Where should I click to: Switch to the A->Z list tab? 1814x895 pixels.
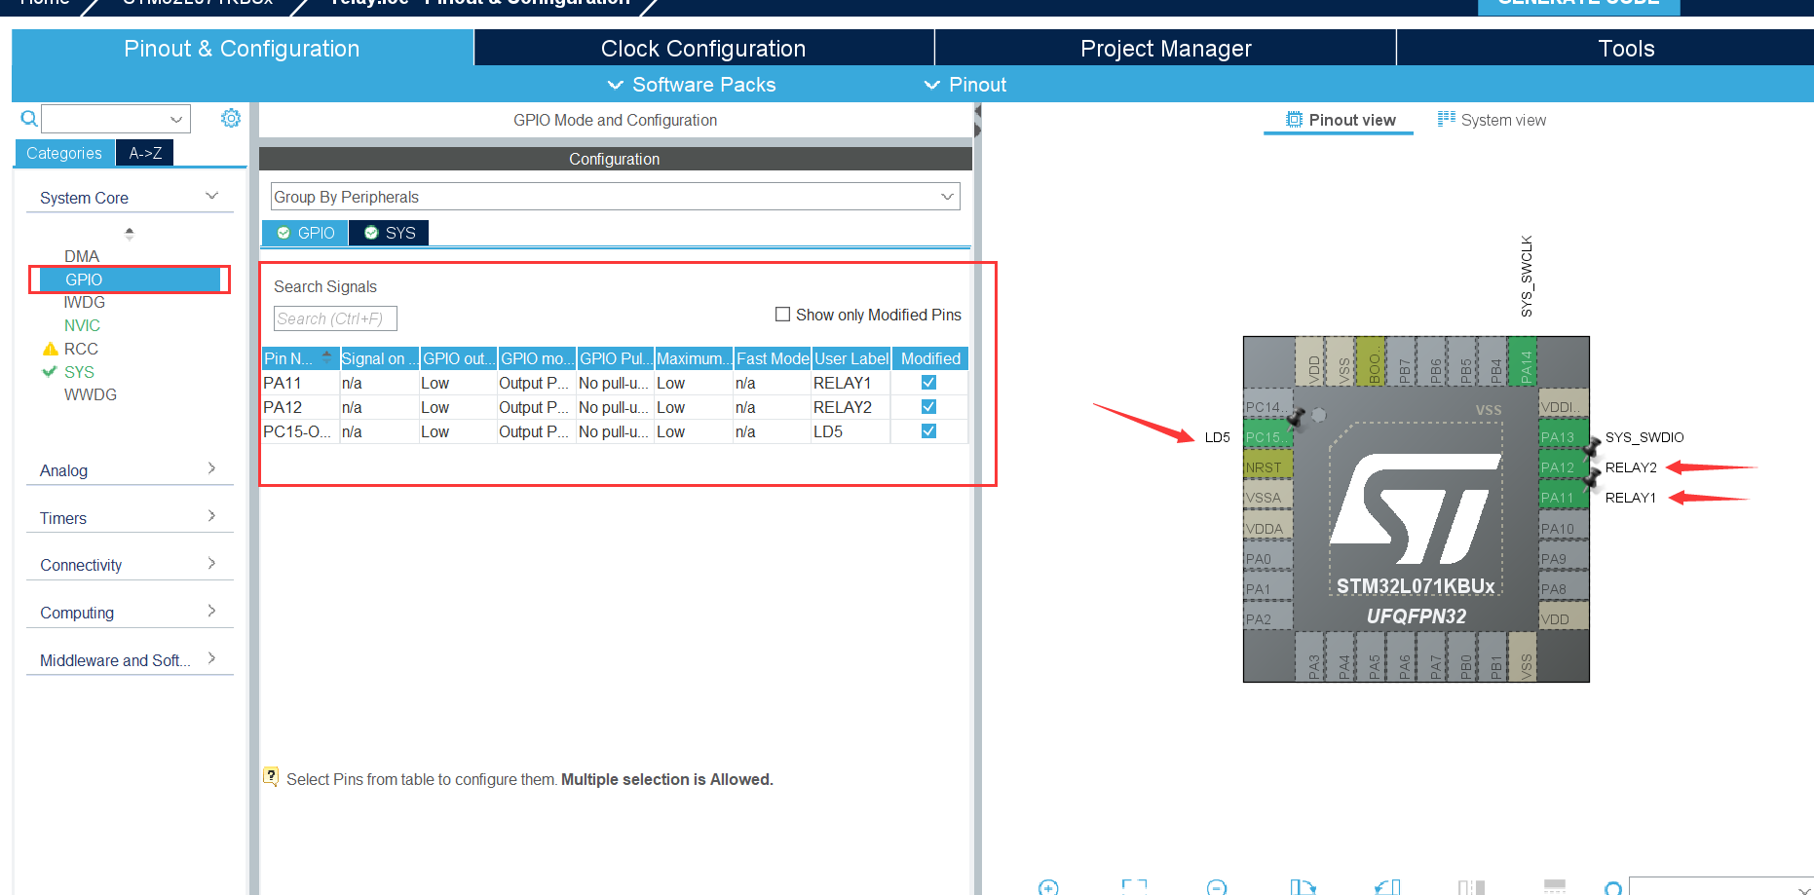coord(145,153)
